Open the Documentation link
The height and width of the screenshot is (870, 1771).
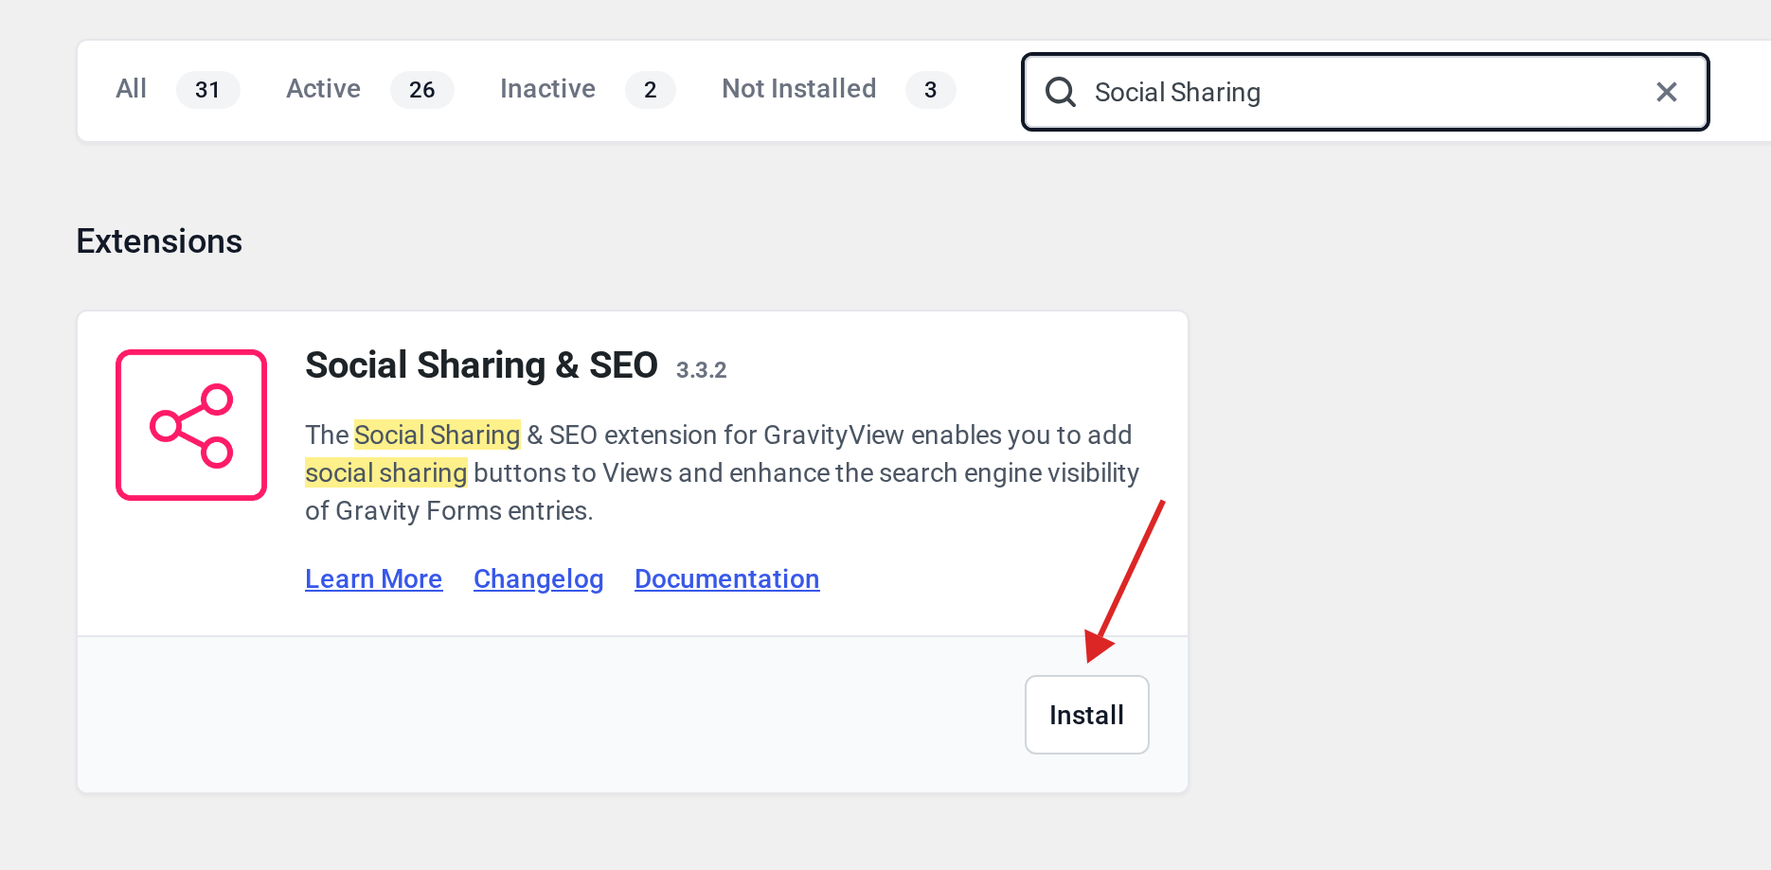(x=726, y=578)
